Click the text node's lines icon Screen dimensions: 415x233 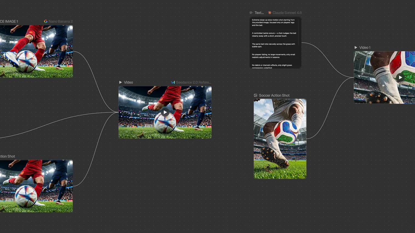pos(251,13)
